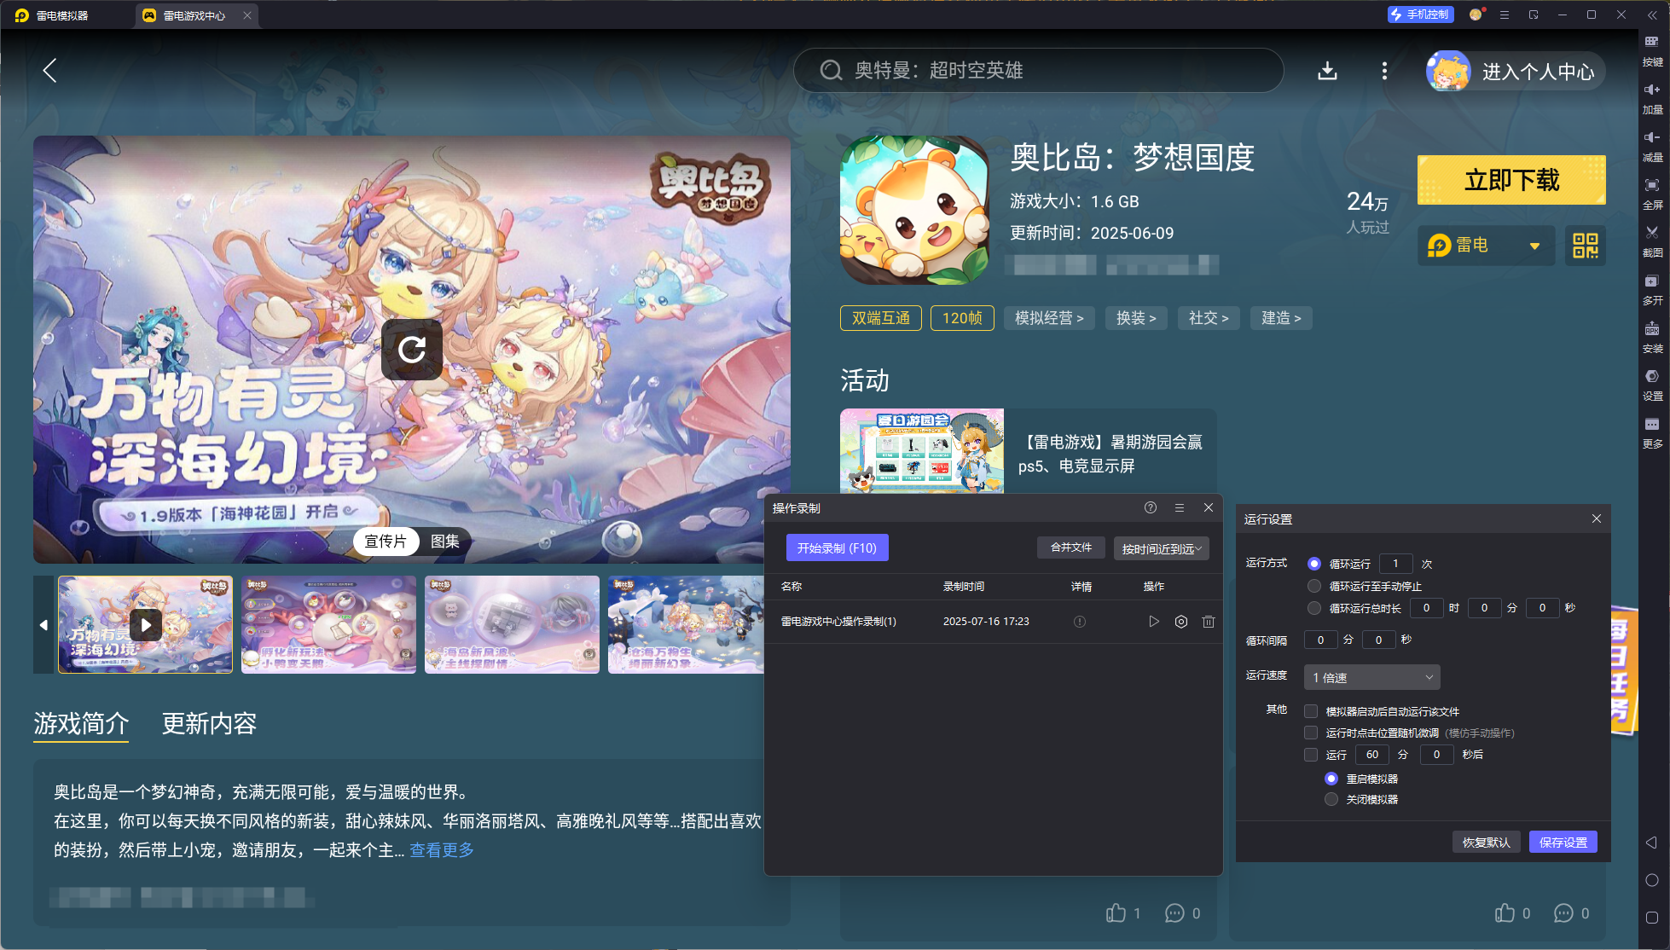This screenshot has width=1670, height=950.
Task: Click the 手机控制 phone control button
Action: pos(1420,14)
